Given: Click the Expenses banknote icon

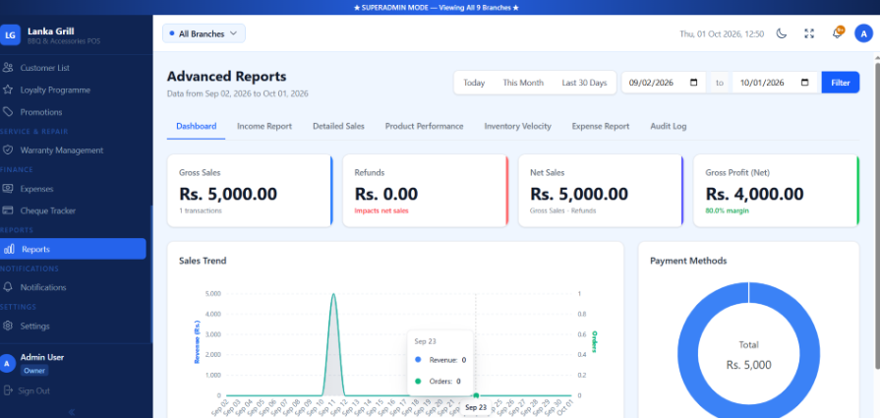Looking at the screenshot, I should pos(8,189).
